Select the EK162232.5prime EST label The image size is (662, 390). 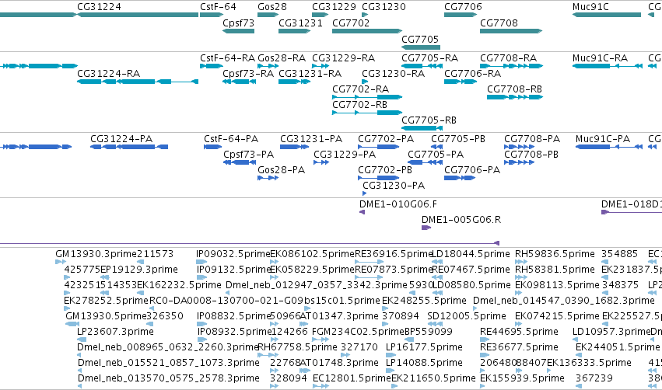[x=179, y=285]
